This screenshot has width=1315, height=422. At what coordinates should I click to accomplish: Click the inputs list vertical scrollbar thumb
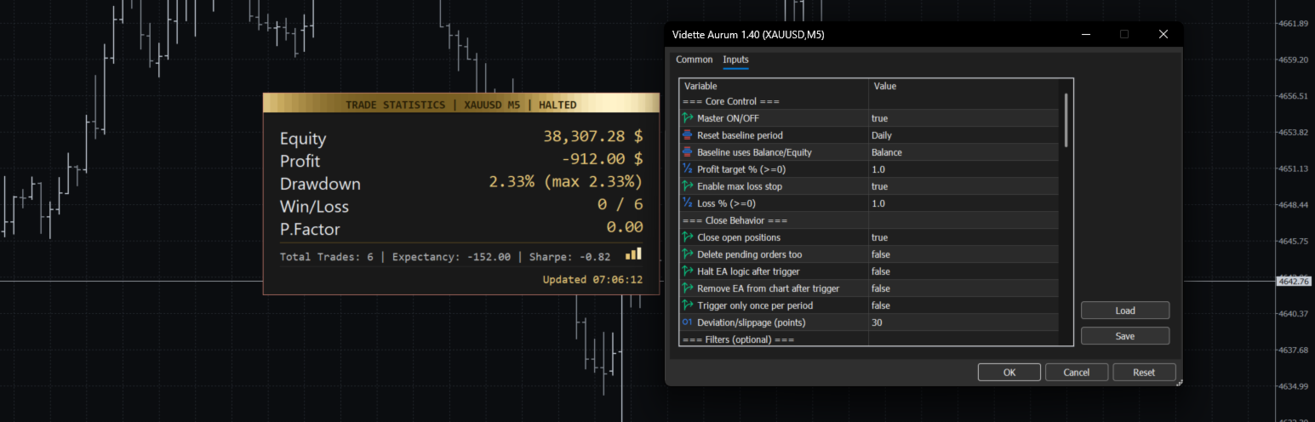click(x=1066, y=120)
